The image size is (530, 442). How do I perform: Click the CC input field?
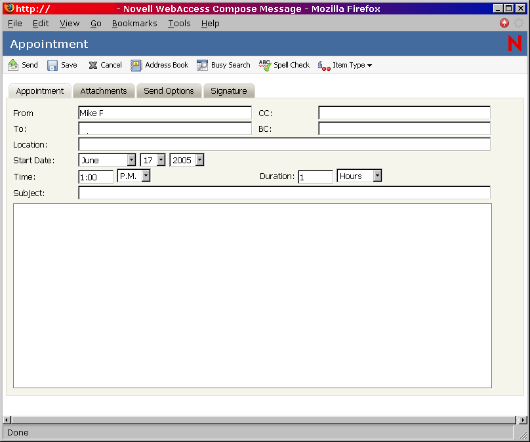point(404,113)
